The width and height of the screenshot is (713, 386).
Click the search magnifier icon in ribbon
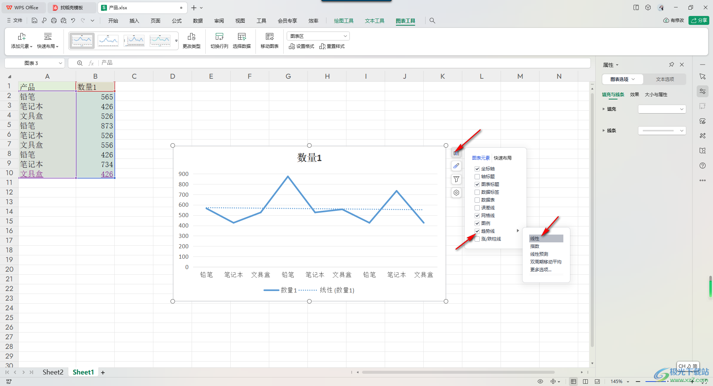[x=432, y=21]
